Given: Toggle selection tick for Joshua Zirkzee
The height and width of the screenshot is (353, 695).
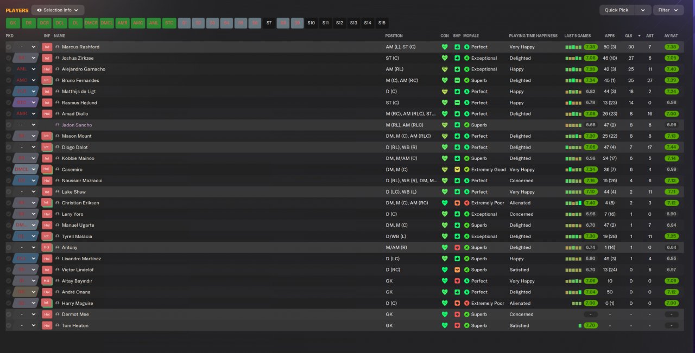Looking at the screenshot, I should click(x=9, y=58).
